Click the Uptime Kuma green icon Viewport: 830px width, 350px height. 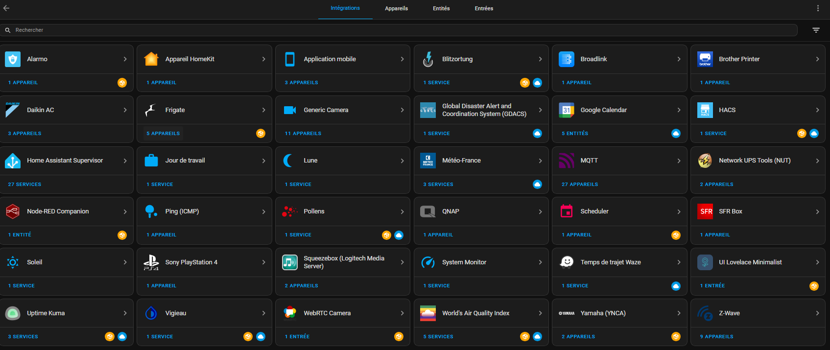(13, 313)
